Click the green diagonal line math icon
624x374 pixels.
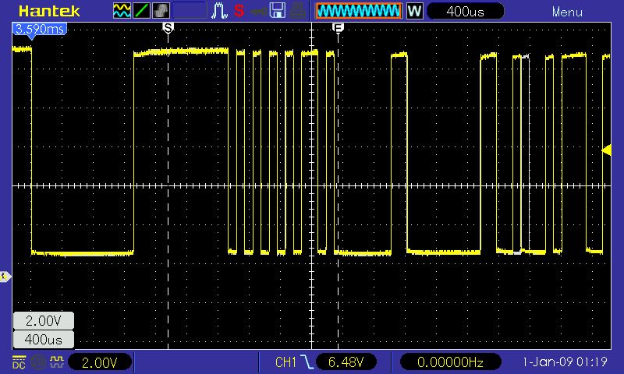click(141, 11)
